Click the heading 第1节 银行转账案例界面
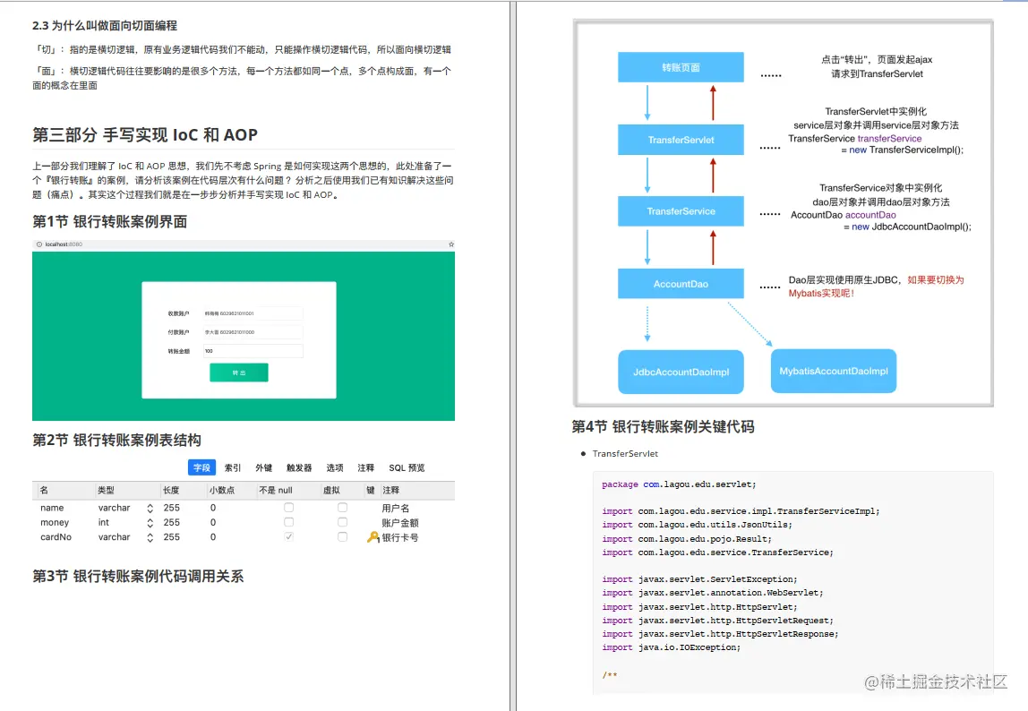 point(109,222)
